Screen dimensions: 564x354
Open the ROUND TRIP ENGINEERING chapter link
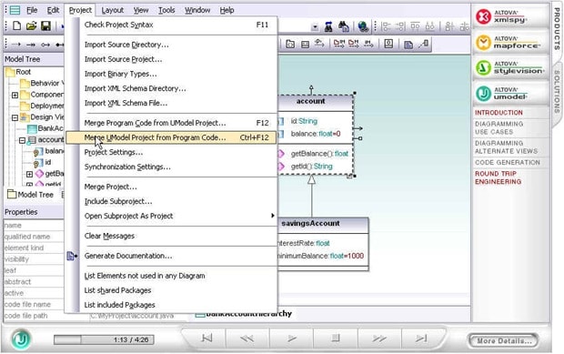[498, 177]
